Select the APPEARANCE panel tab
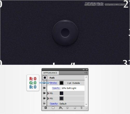 click(50, 73)
